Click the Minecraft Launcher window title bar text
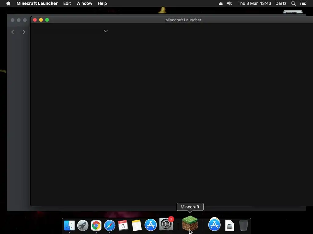This screenshot has height=234, width=313. coord(183,20)
